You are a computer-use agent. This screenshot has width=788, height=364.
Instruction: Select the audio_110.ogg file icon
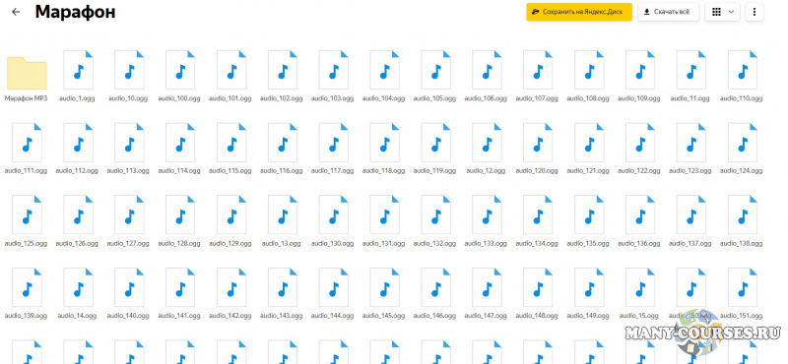pos(742,70)
